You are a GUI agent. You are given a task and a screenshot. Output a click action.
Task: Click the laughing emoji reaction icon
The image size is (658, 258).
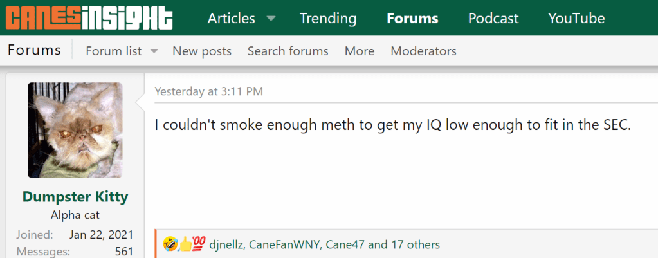click(x=170, y=244)
